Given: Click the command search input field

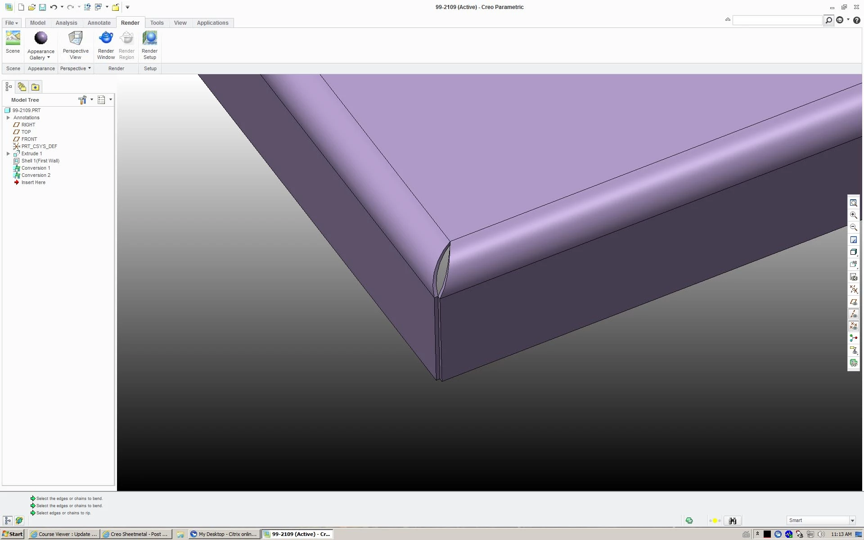Looking at the screenshot, I should click(777, 20).
